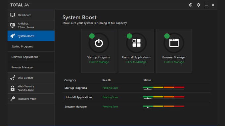This screenshot has height=126, width=225.
Task: Open Disk Cleaner in sidebar
Action: point(31,78)
